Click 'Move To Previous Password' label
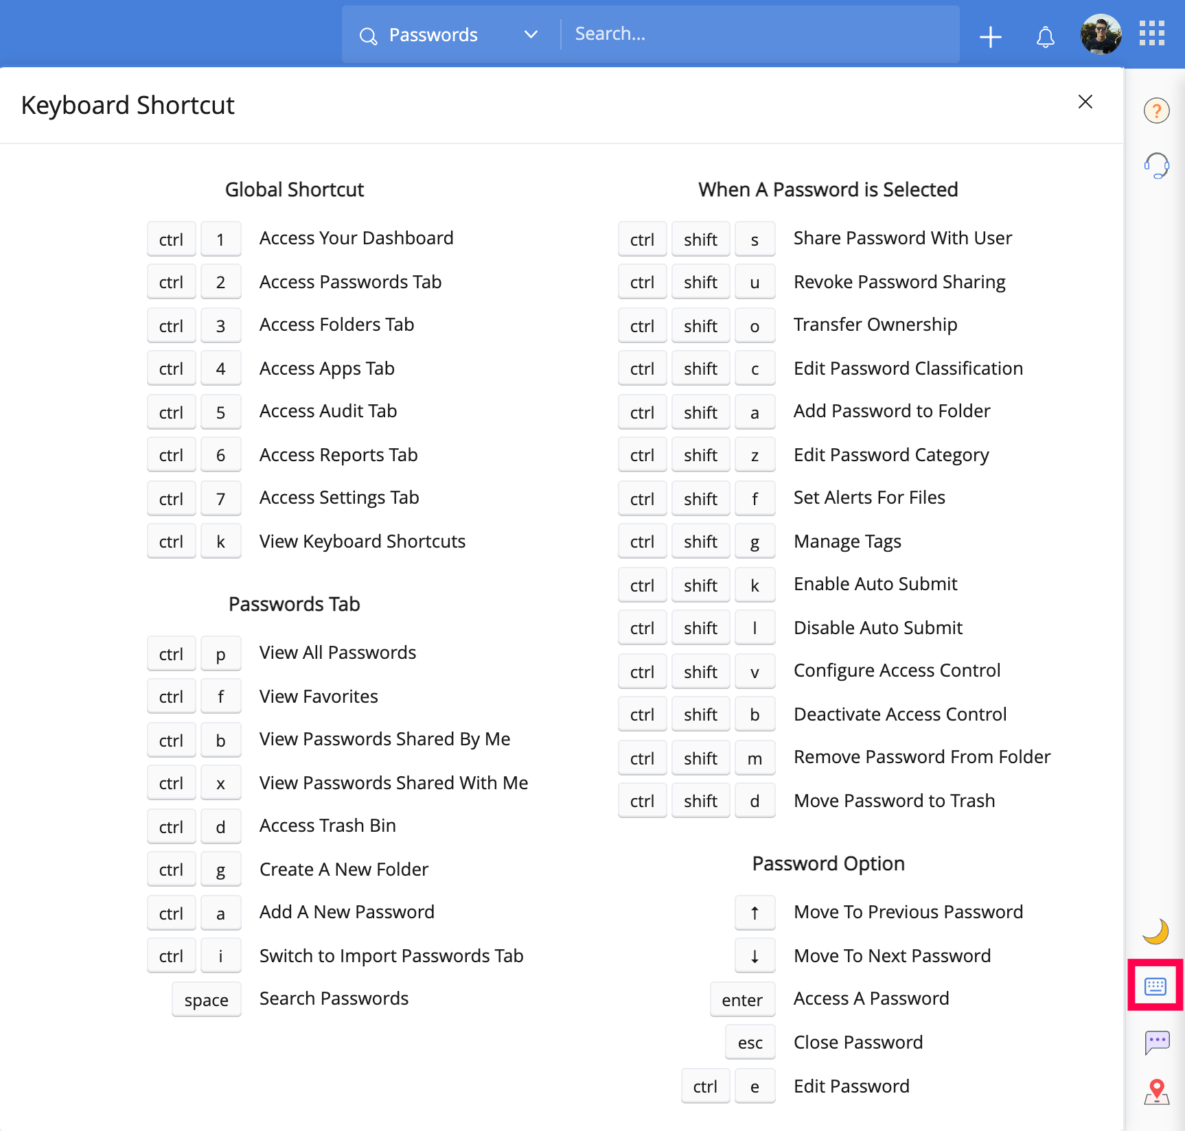This screenshot has height=1131, width=1185. (908, 912)
